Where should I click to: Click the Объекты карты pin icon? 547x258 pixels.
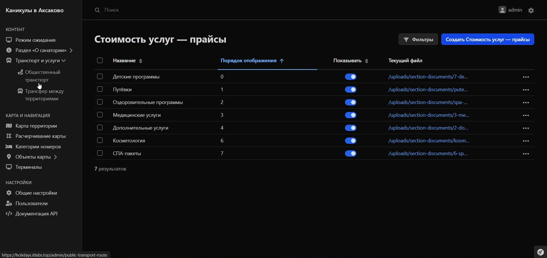coord(9,157)
